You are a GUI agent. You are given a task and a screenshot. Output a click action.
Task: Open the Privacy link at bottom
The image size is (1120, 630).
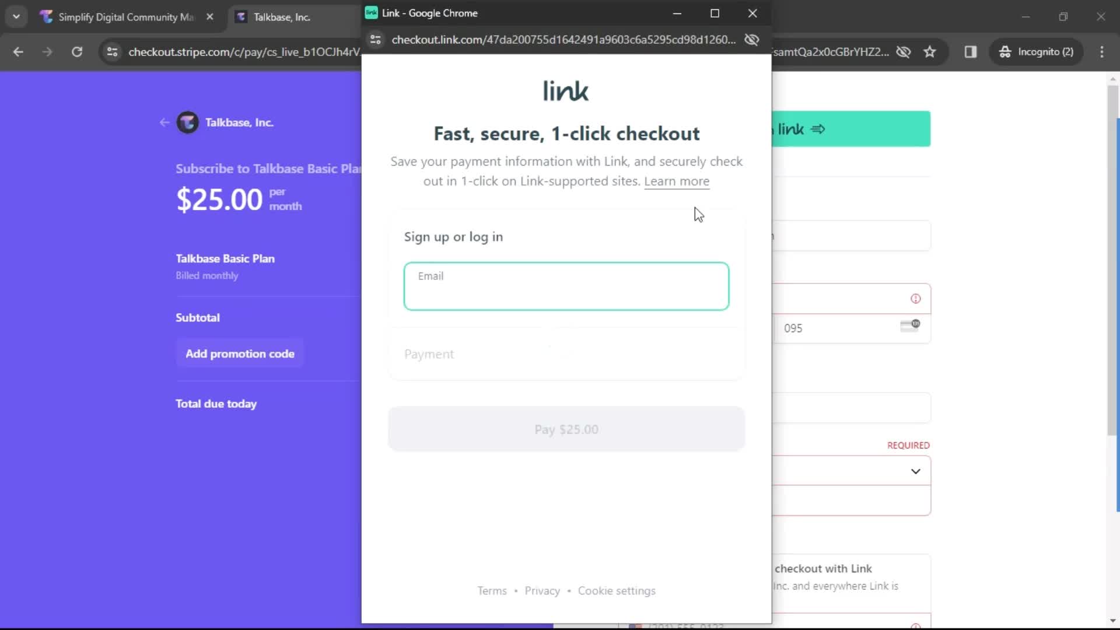pos(542,591)
